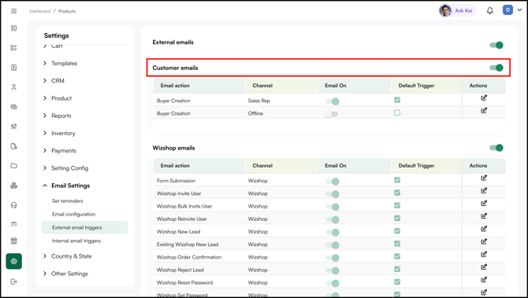Edit the Wizshop Reject Lead row
The image size is (528, 298).
(x=484, y=267)
